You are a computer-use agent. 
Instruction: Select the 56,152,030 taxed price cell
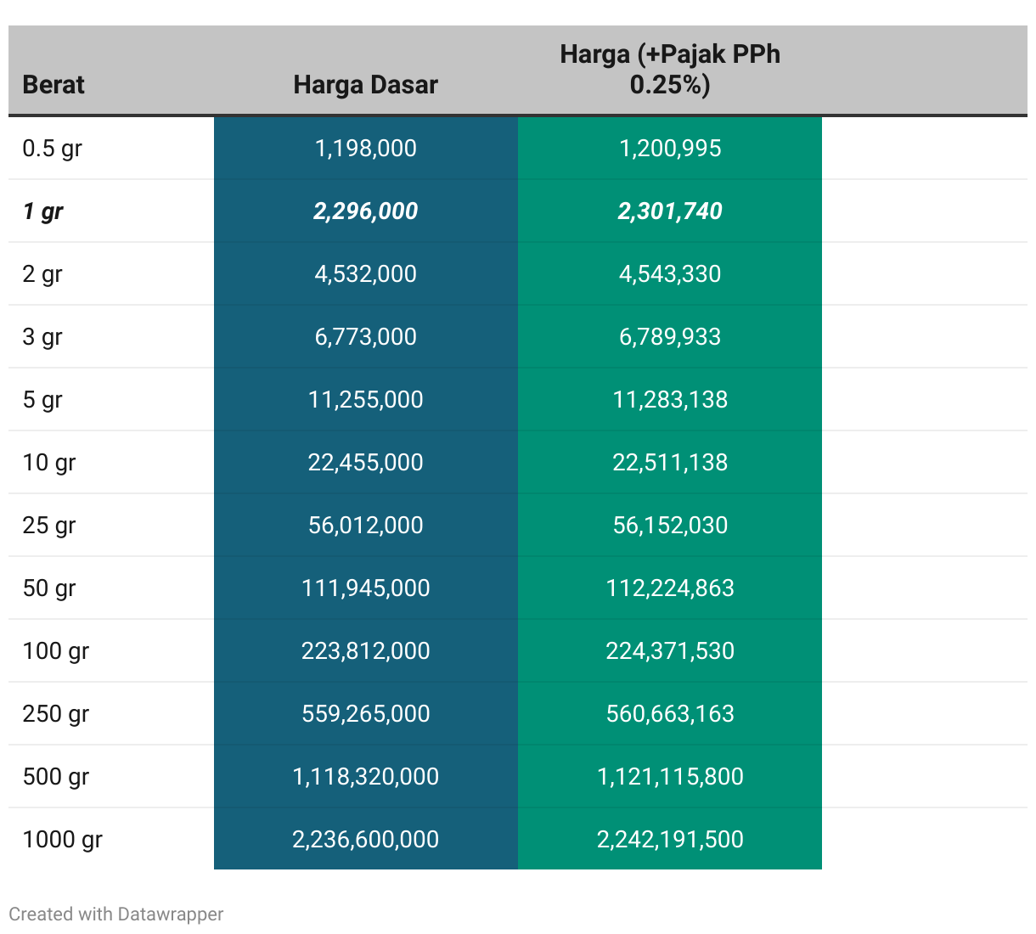(669, 526)
